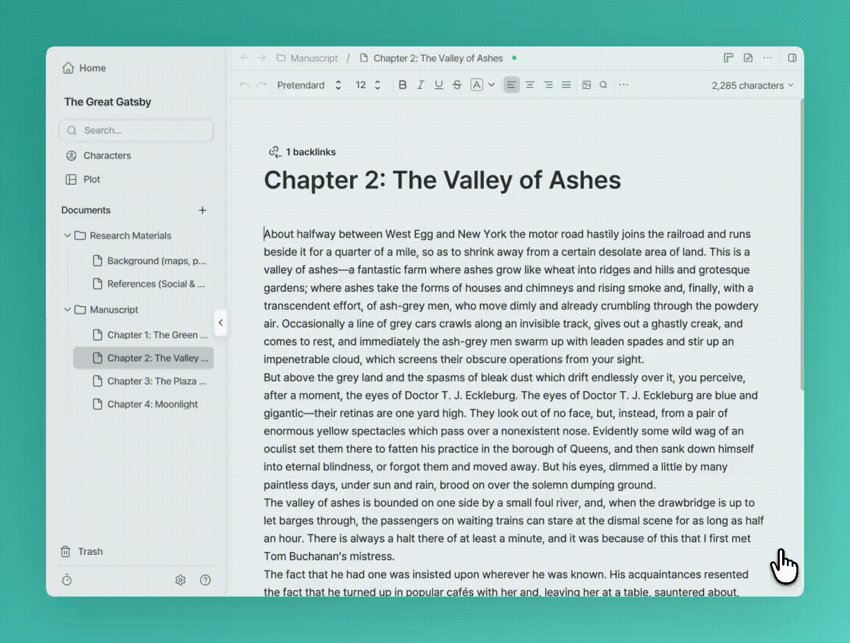Open text color dropdown arrow
The image size is (850, 643).
492,85
